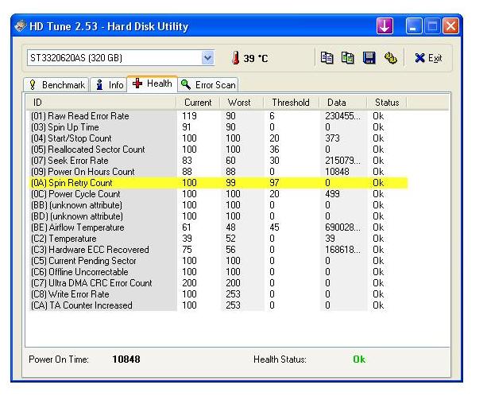Viewport: 487px width, 408px height.
Task: Click the 39 °C temperature reading
Action: (x=255, y=58)
